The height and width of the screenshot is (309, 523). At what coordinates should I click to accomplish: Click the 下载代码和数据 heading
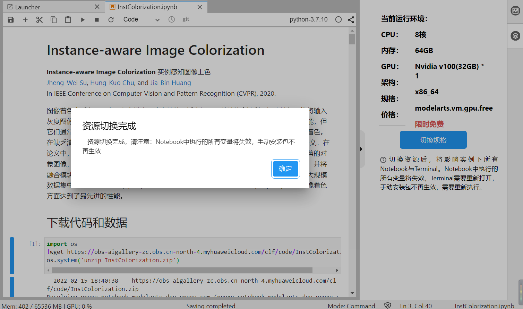[x=87, y=223]
